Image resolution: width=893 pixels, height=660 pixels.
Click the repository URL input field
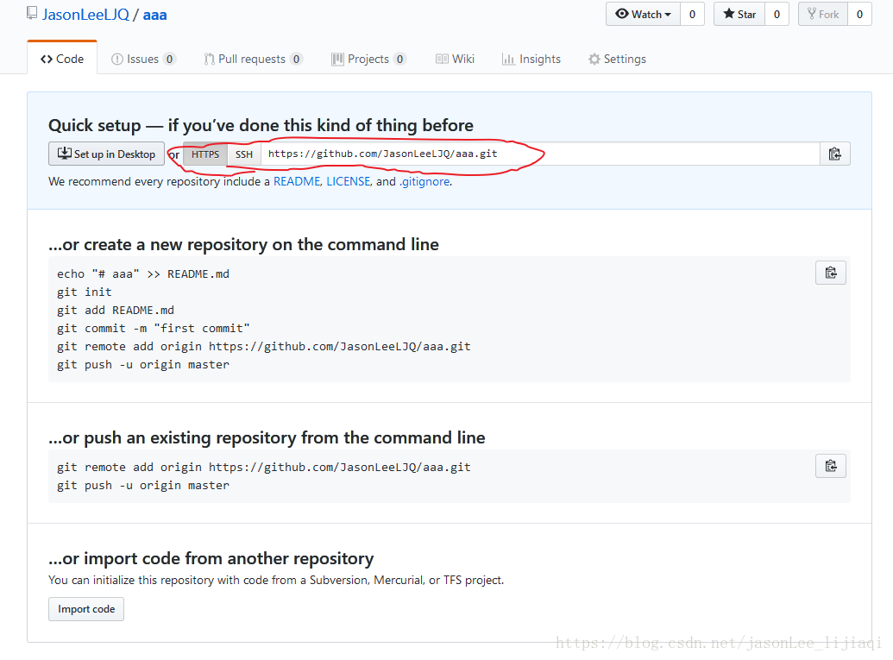[x=540, y=154]
